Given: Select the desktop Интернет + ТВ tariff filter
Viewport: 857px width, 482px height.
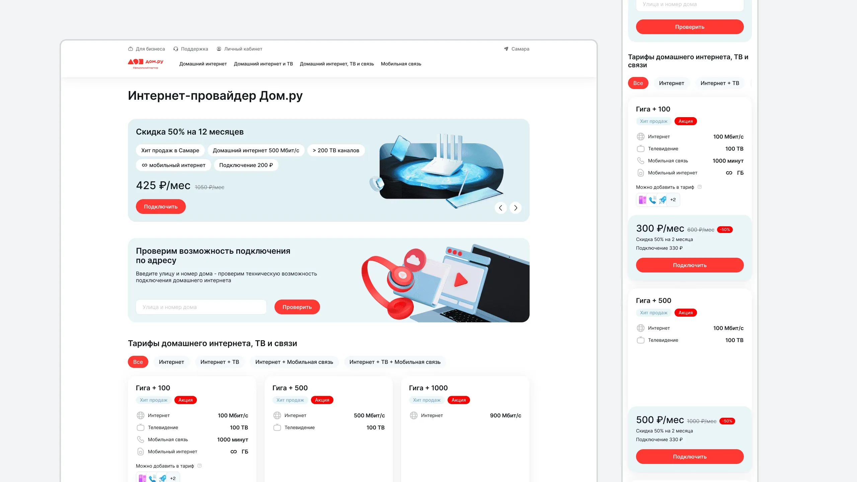Looking at the screenshot, I should (220, 362).
